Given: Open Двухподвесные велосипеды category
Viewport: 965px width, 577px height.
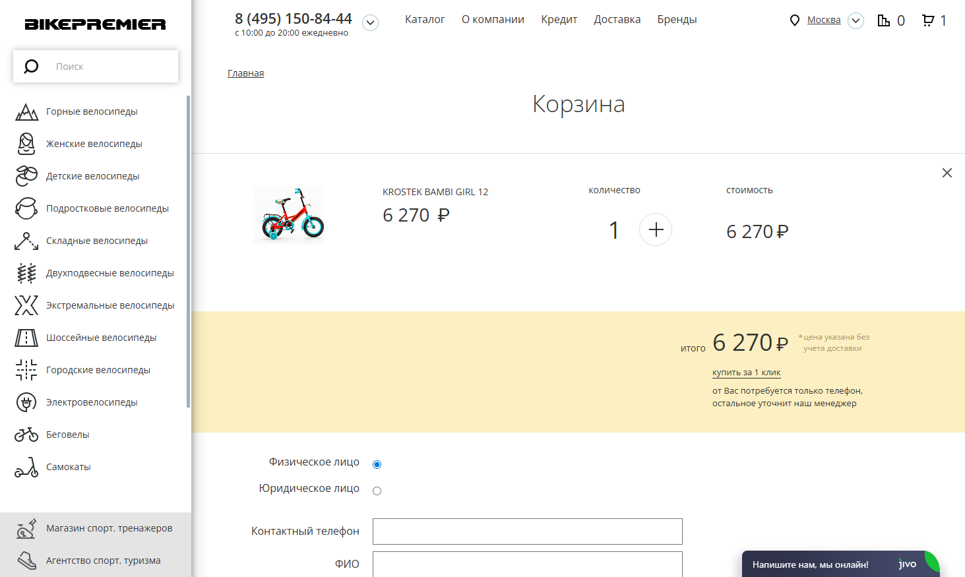Looking at the screenshot, I should pos(110,273).
